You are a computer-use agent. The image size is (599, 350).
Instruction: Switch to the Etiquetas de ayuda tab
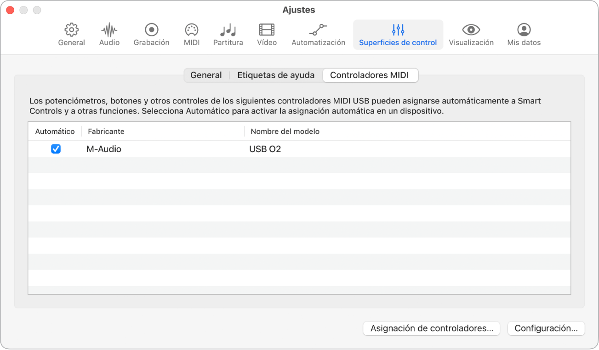coord(276,75)
